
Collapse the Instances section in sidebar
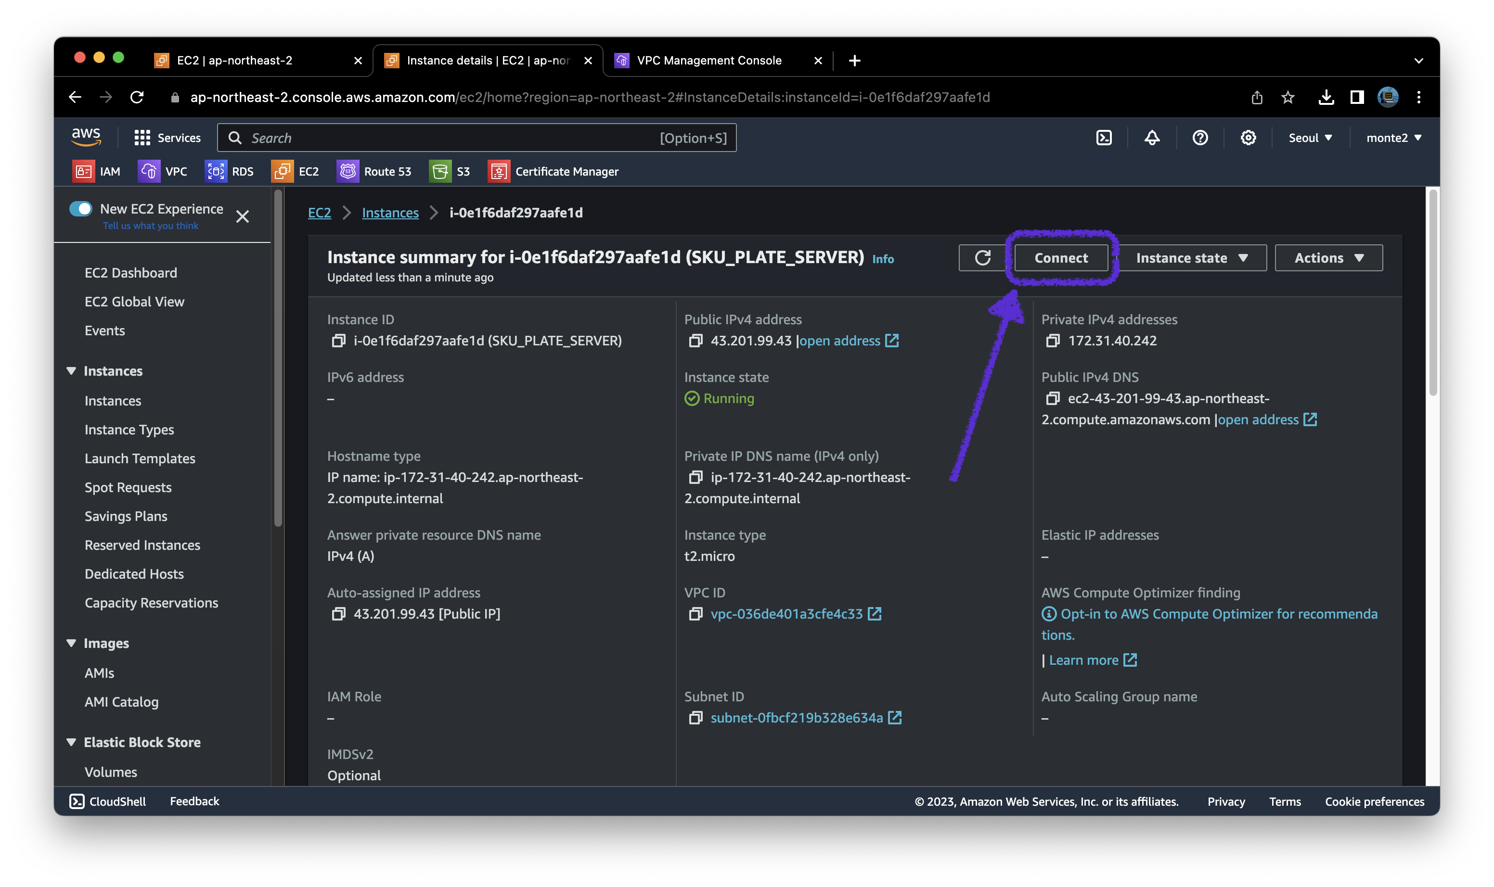(x=71, y=371)
